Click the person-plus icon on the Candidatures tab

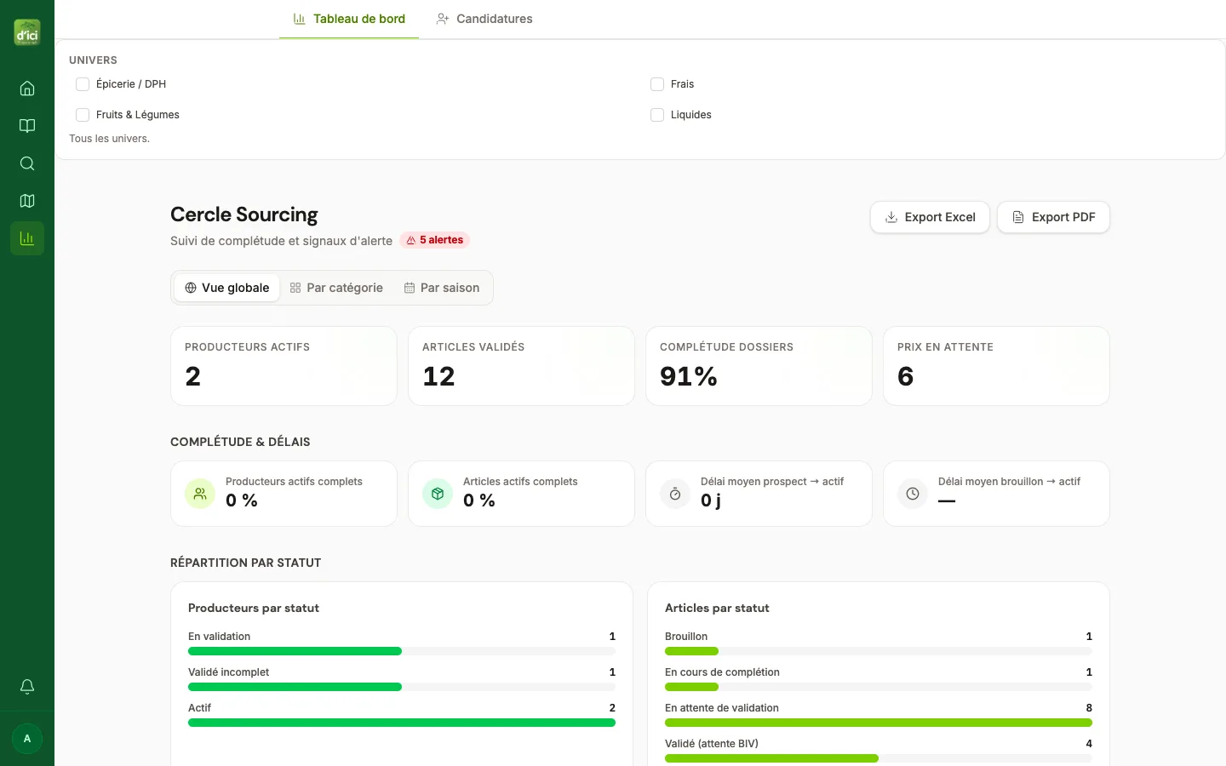(x=443, y=19)
